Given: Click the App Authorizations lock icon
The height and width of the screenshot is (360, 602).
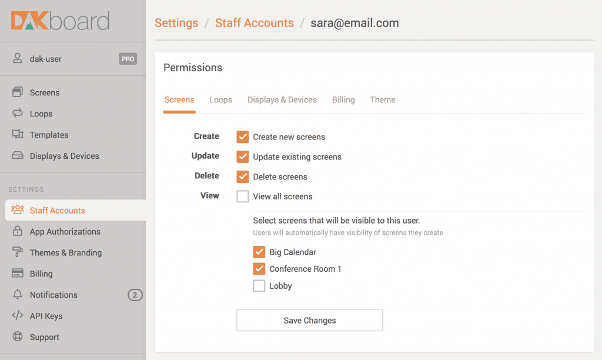Looking at the screenshot, I should click(x=17, y=231).
